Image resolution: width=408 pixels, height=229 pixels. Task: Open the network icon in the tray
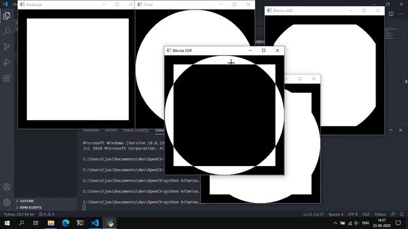point(350,223)
